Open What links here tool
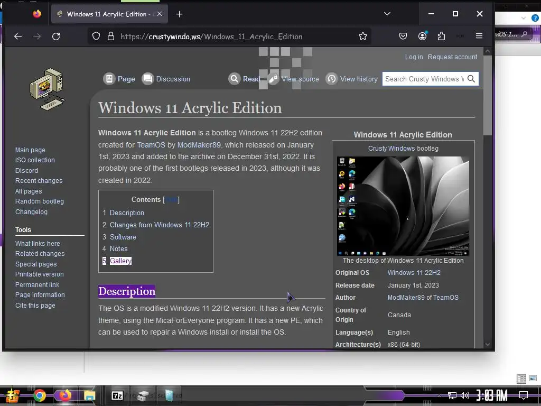Image resolution: width=541 pixels, height=406 pixels. click(38, 243)
